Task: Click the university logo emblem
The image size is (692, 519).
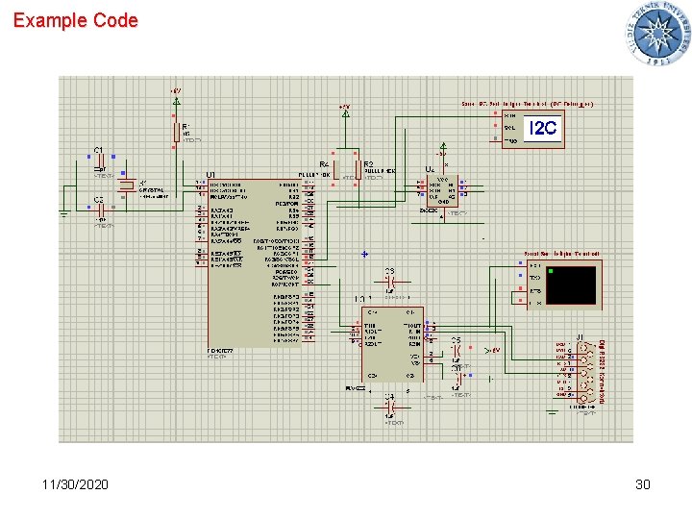Action: point(656,34)
